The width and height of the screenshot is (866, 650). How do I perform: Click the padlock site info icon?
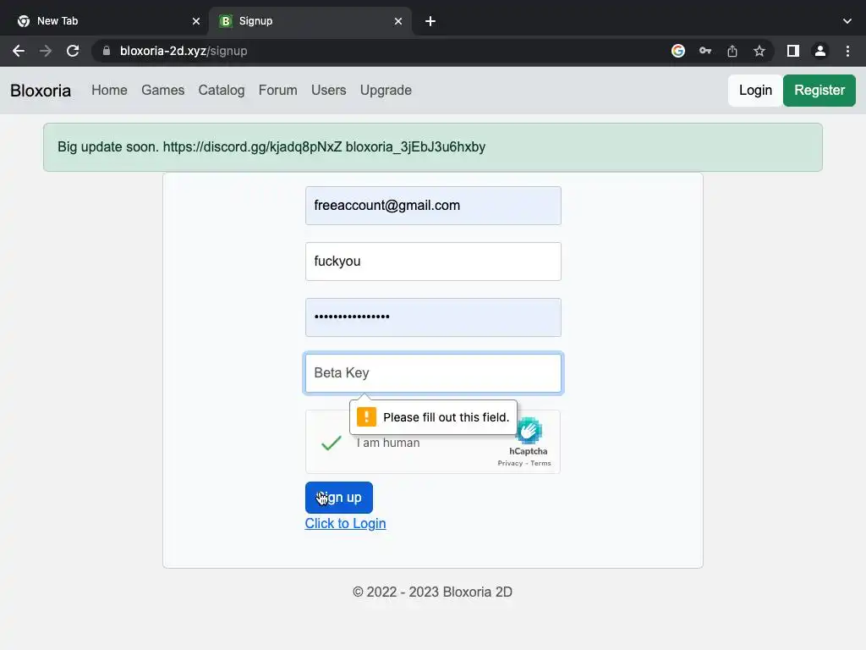tap(107, 51)
